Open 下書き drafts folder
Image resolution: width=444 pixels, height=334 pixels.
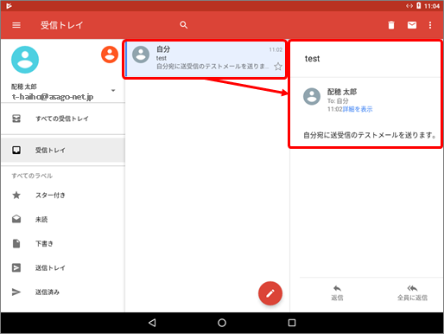pyautogui.click(x=63, y=244)
